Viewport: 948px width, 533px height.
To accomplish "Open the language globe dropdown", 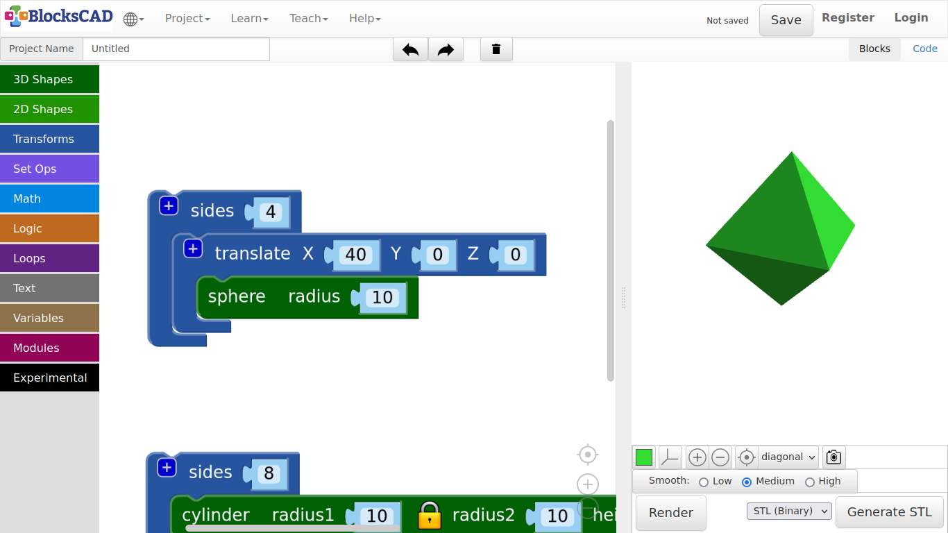I will [x=133, y=19].
